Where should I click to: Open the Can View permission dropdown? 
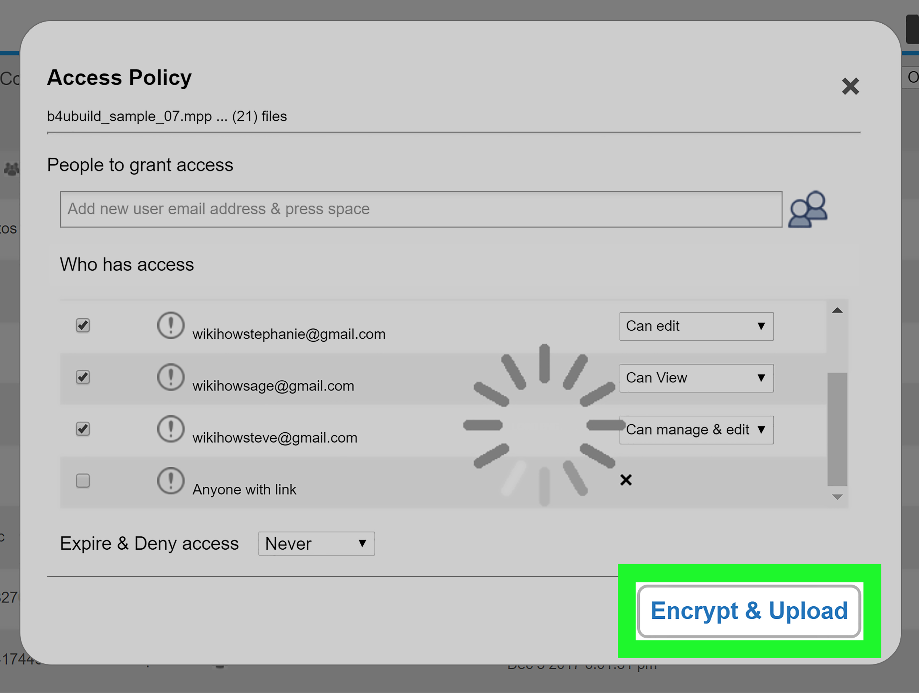[x=696, y=378]
